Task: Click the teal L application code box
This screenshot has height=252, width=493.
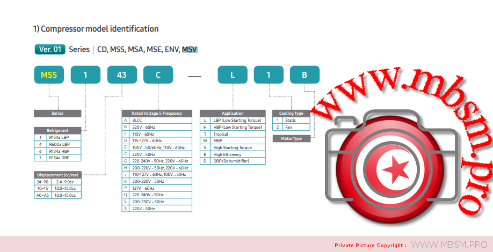Action: (232, 75)
